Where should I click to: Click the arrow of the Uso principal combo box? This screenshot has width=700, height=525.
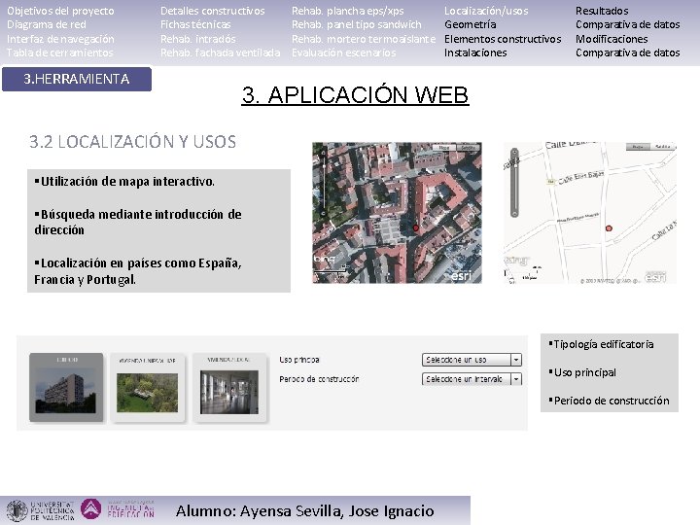(516, 360)
